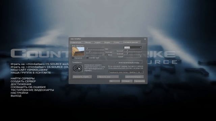The height and width of the screenshot is (121, 216).
Task: Confirm settings with the OK button
Action: click(x=115, y=81)
